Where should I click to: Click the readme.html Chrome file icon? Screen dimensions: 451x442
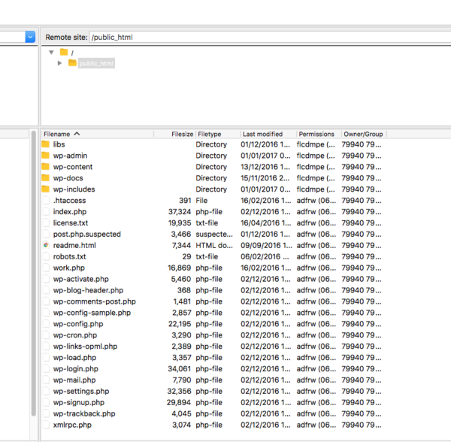tap(46, 245)
